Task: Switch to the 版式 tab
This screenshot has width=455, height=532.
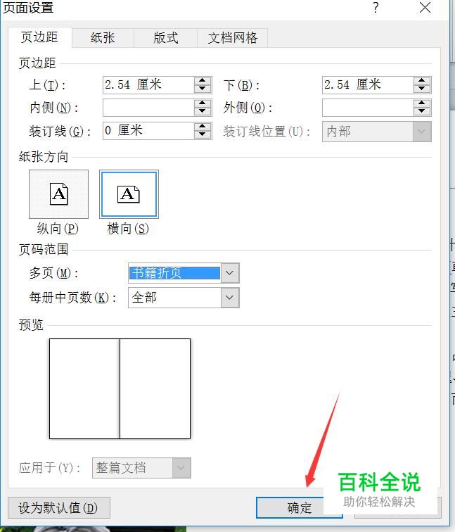Action: pyautogui.click(x=166, y=38)
